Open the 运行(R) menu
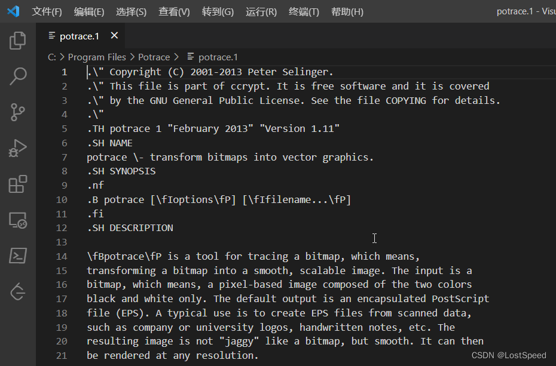 coord(261,11)
